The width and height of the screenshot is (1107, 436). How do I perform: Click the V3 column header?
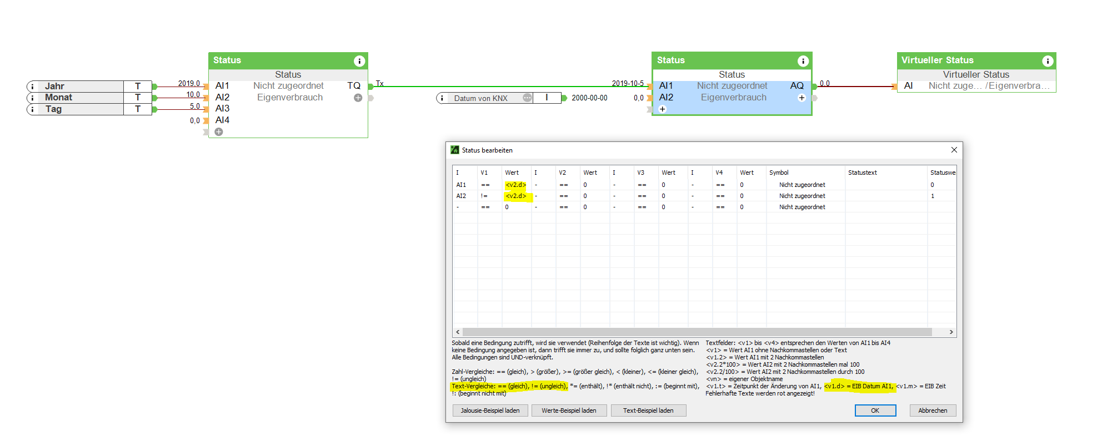point(641,173)
